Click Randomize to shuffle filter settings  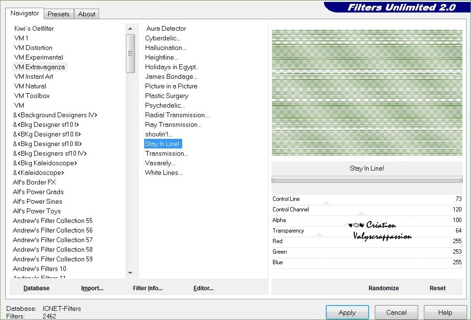[384, 288]
